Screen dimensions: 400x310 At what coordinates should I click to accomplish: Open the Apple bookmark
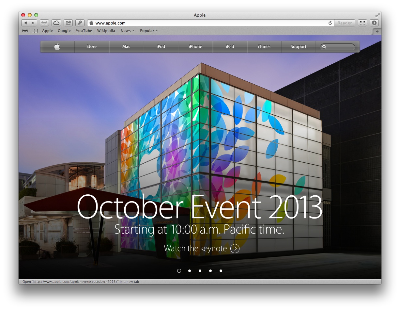click(x=47, y=31)
